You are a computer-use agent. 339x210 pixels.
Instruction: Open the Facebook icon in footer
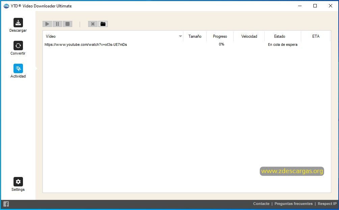point(6,204)
